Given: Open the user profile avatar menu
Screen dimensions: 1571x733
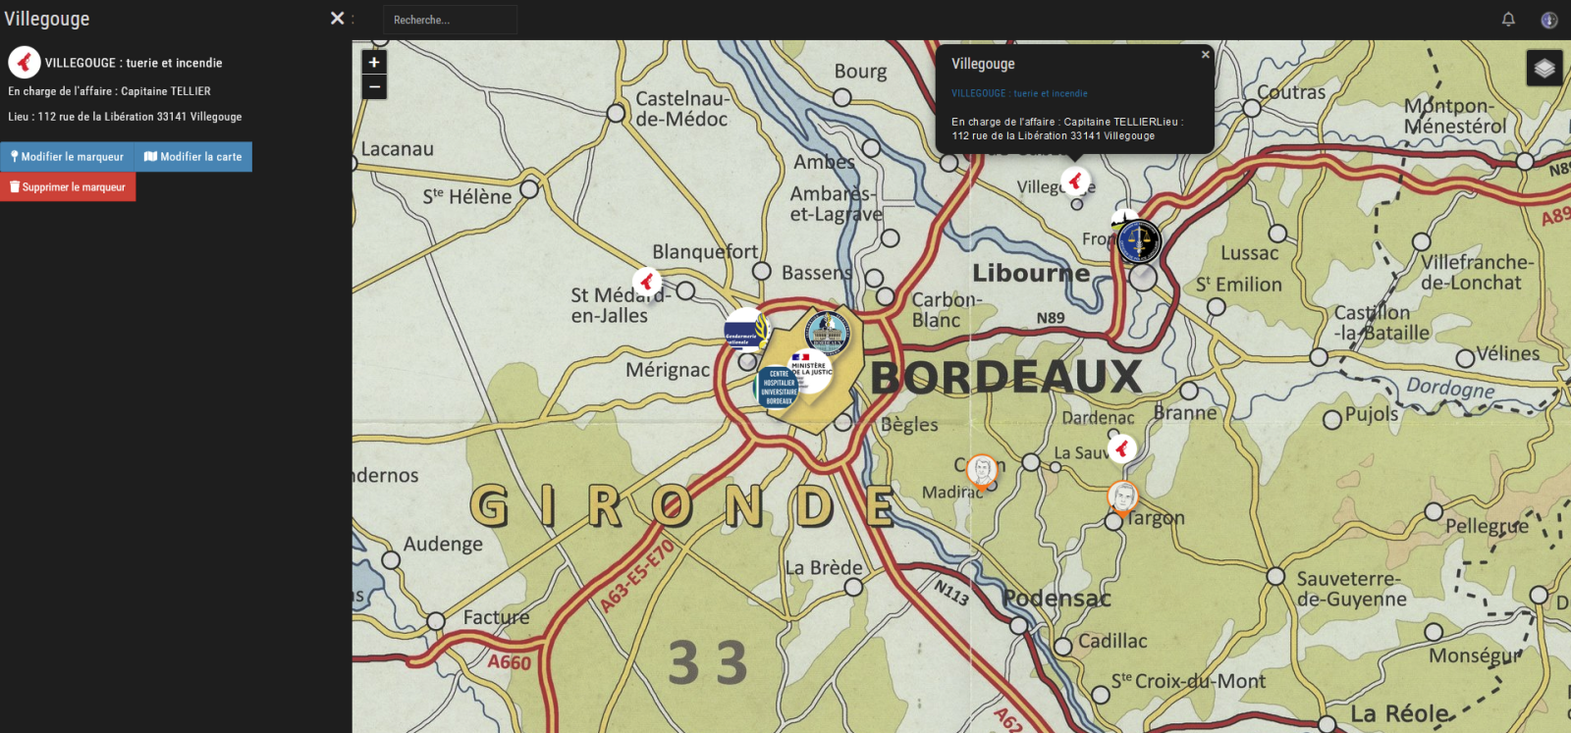Looking at the screenshot, I should click(x=1549, y=20).
